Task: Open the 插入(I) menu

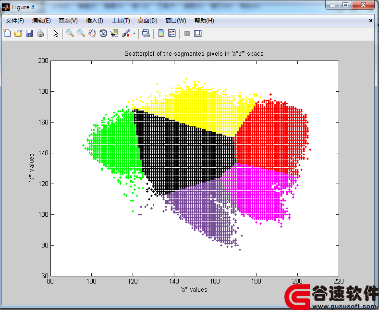Action: coord(95,21)
